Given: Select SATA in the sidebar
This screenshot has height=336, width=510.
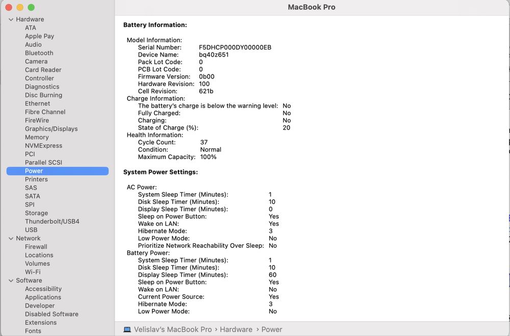Looking at the screenshot, I should [x=33, y=196].
